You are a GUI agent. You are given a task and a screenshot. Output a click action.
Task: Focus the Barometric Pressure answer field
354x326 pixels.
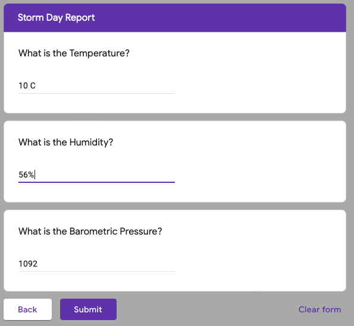[x=96, y=264]
